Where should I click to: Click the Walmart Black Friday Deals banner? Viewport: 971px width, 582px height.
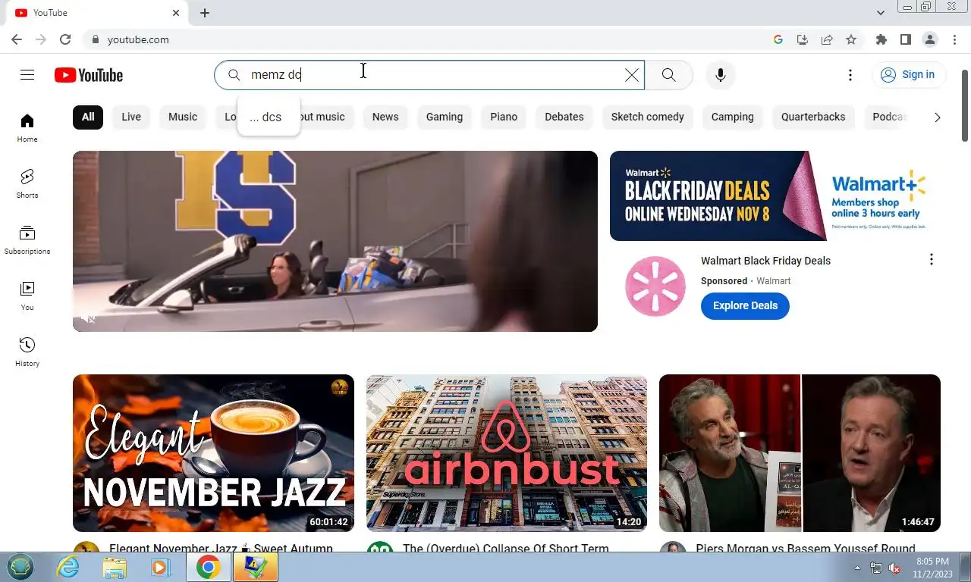(x=775, y=196)
